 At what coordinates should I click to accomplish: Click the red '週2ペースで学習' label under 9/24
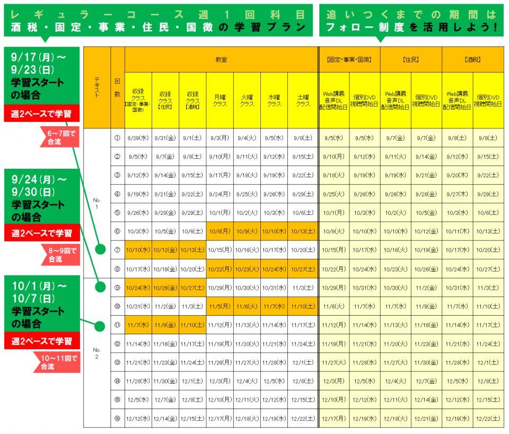[41, 233]
